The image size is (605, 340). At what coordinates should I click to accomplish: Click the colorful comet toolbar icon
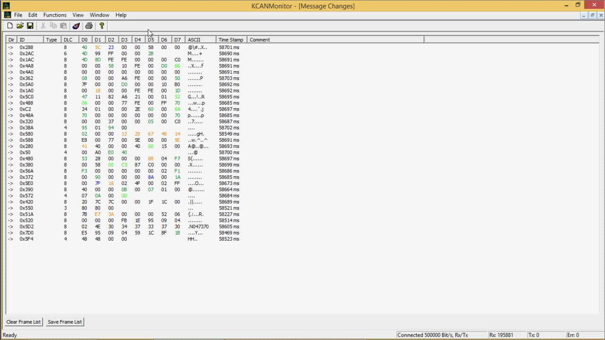76,26
